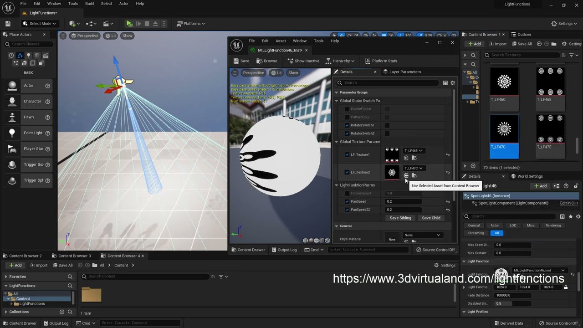The image size is (583, 328).
Task: Open the Build menu in main menu bar
Action: 89,4
